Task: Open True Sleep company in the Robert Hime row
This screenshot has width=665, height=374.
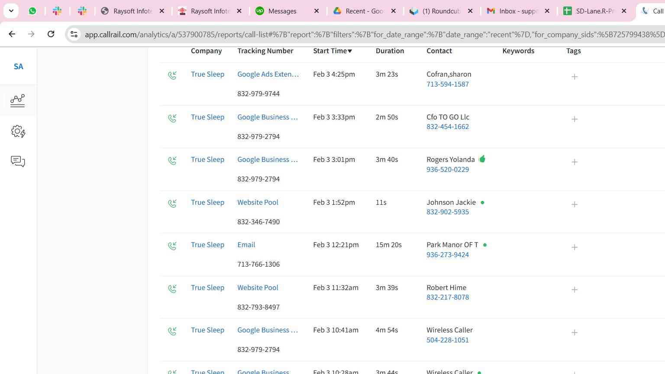Action: point(207,288)
